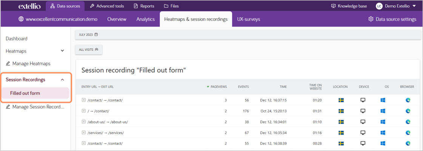Open the Knowledge base link
Viewport: 423px width, 151px height.
tap(349, 6)
